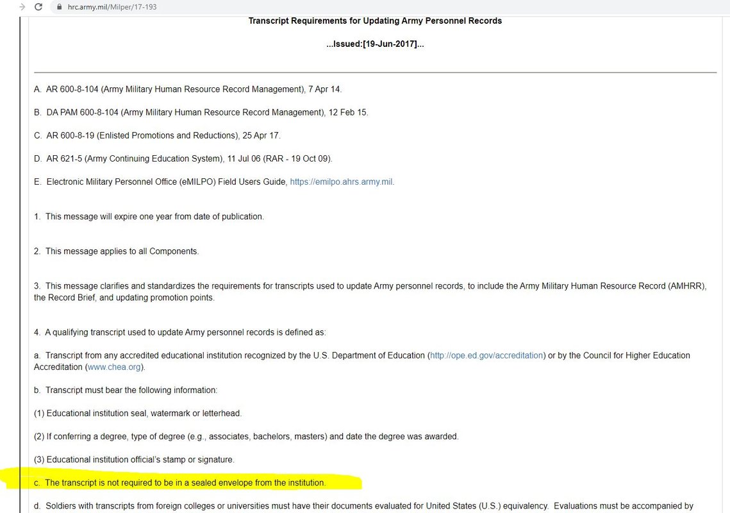Screen dimensions: 730x513
Task: Follow the www.chea.org link
Action: click(115, 367)
